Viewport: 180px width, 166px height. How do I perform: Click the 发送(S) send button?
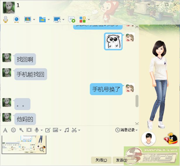(x=121, y=160)
